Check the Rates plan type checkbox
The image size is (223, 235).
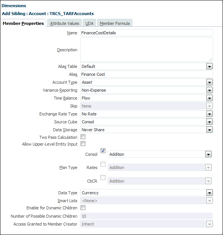pyautogui.click(x=103, y=164)
